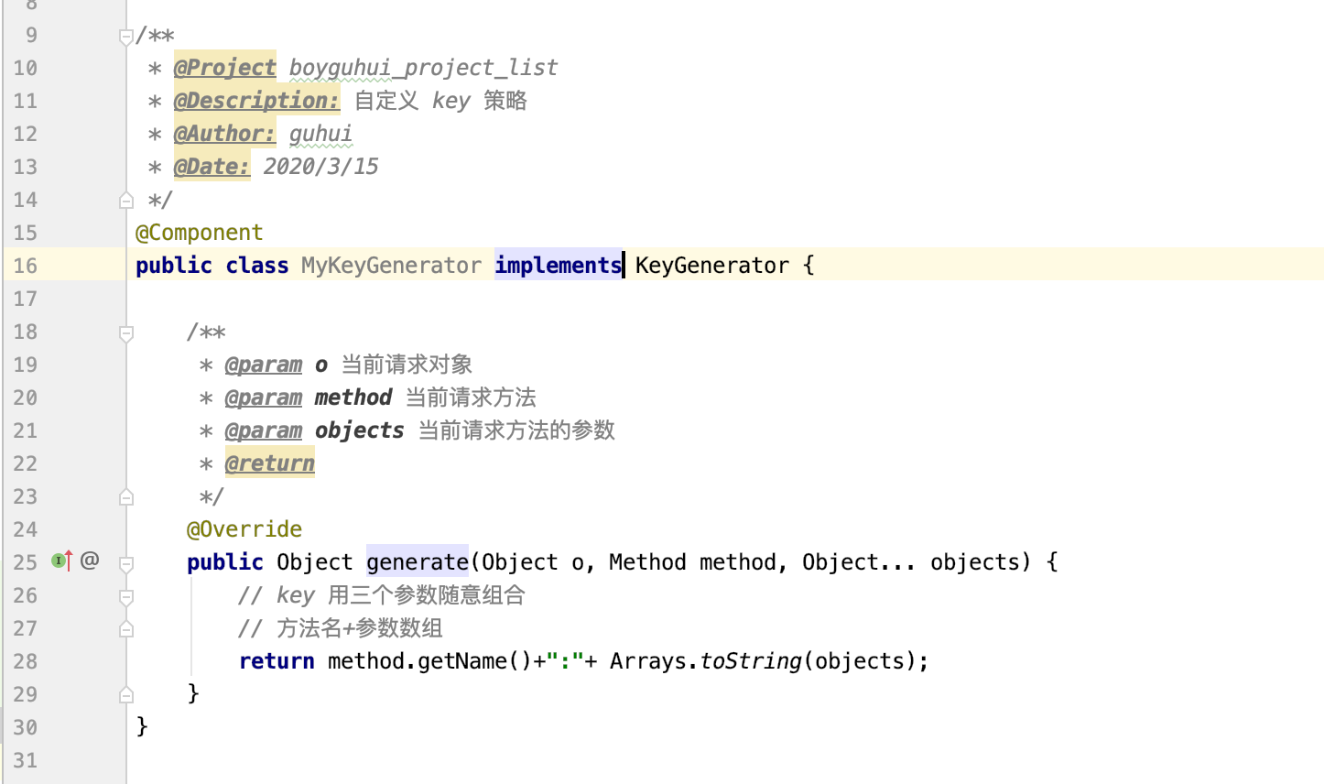Click the boyguhui_project_list text
The image size is (1324, 784).
point(423,68)
